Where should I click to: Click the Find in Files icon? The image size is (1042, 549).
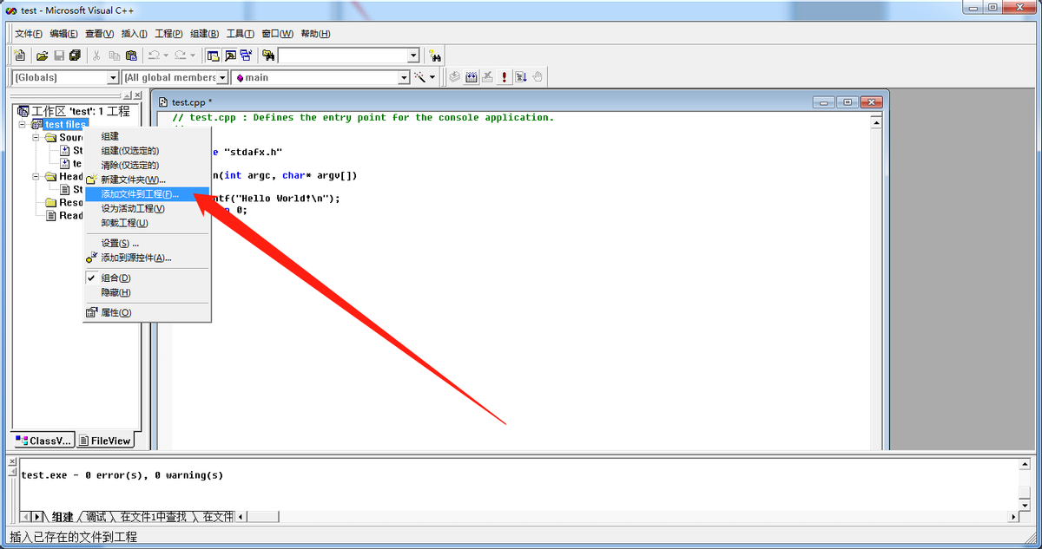pyautogui.click(x=268, y=56)
